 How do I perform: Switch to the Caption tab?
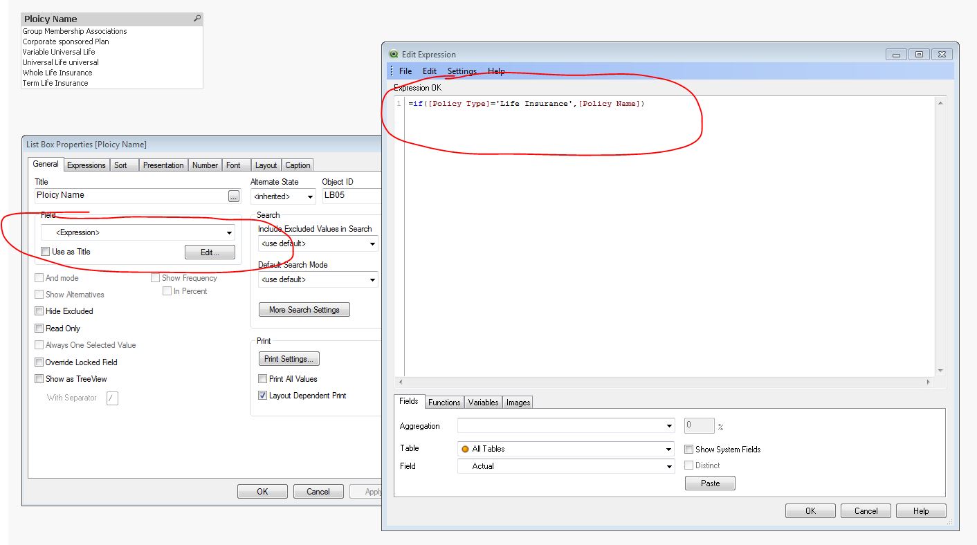click(x=298, y=165)
